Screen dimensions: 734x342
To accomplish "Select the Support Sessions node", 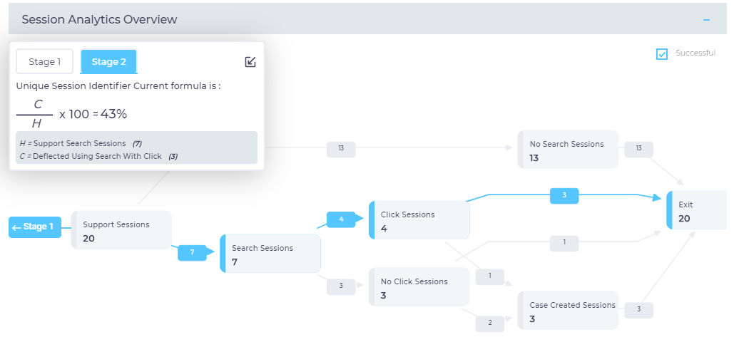I will click(121, 230).
